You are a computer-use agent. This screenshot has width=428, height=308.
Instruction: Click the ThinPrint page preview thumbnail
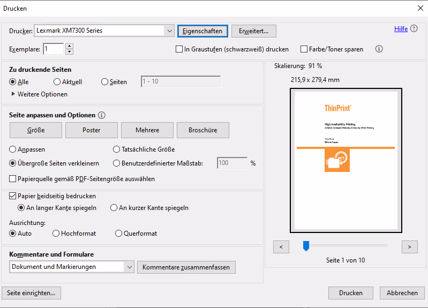pos(346,160)
